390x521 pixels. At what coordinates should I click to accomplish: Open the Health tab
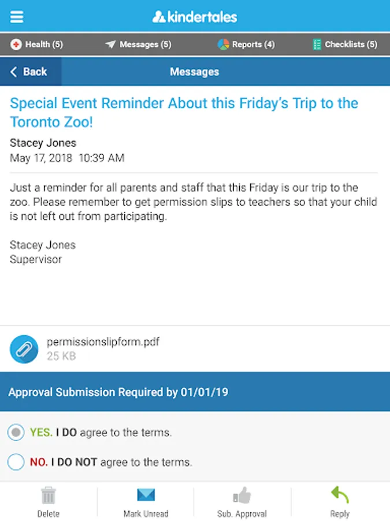37,45
